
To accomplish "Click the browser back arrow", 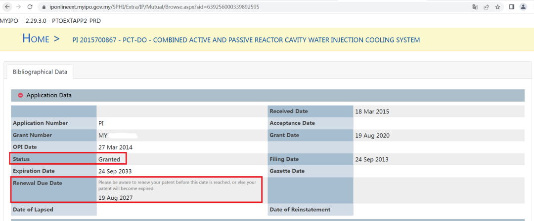I will (x=7, y=7).
